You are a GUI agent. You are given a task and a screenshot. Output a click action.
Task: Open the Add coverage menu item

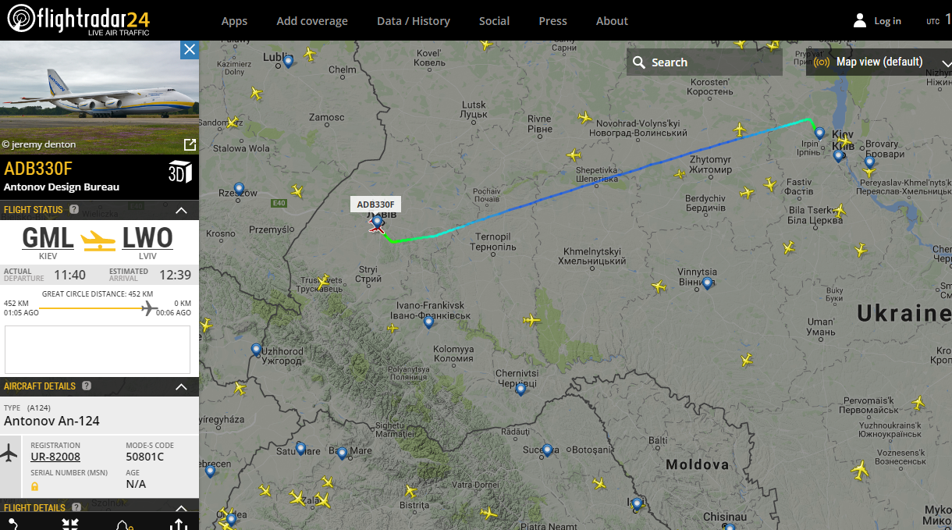[x=312, y=21]
